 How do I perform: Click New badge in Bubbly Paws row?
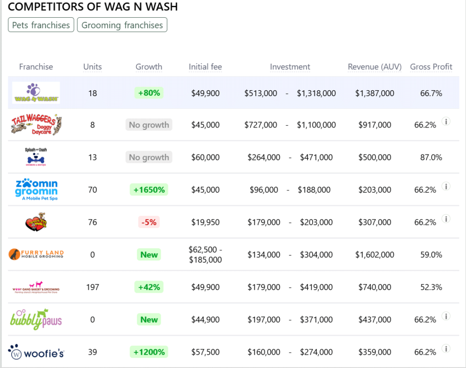(x=149, y=320)
